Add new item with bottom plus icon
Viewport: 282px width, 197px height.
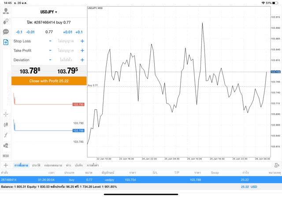pos(6,165)
